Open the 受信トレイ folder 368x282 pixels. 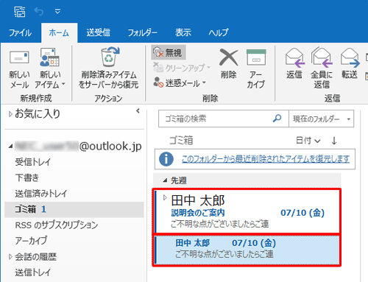33,162
